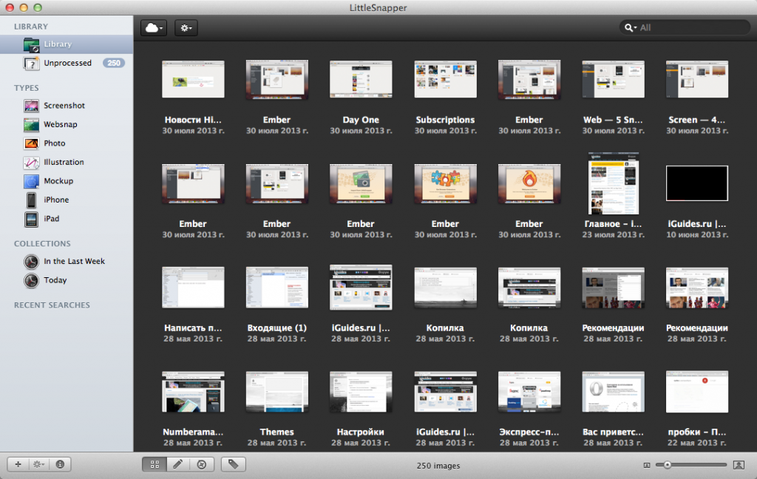Viewport: 757px width, 479px height.
Task: Expand the search magnifier scope dropdown
Action: [x=631, y=28]
